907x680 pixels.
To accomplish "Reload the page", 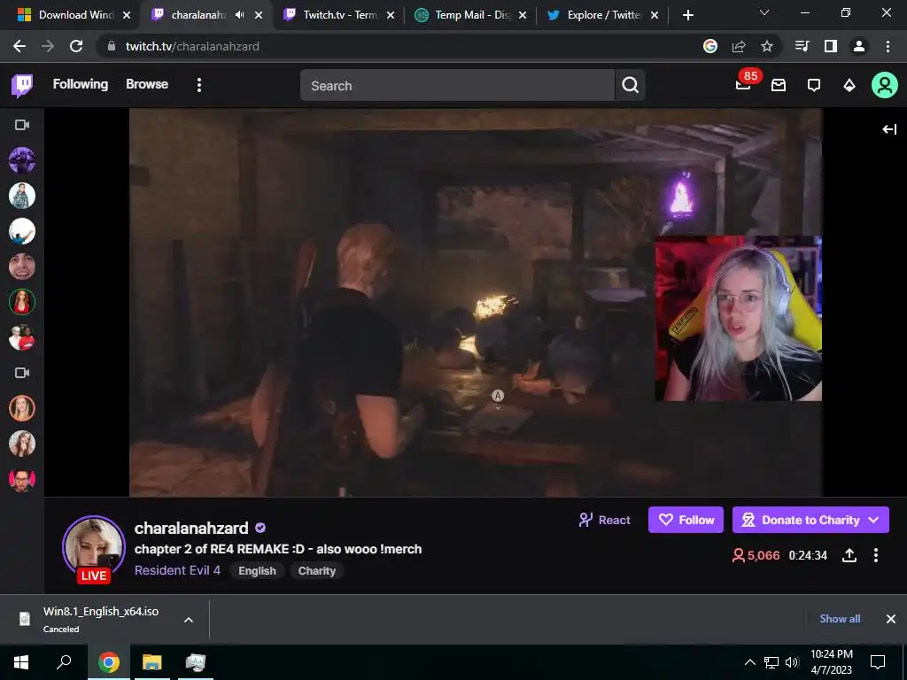I will [76, 46].
